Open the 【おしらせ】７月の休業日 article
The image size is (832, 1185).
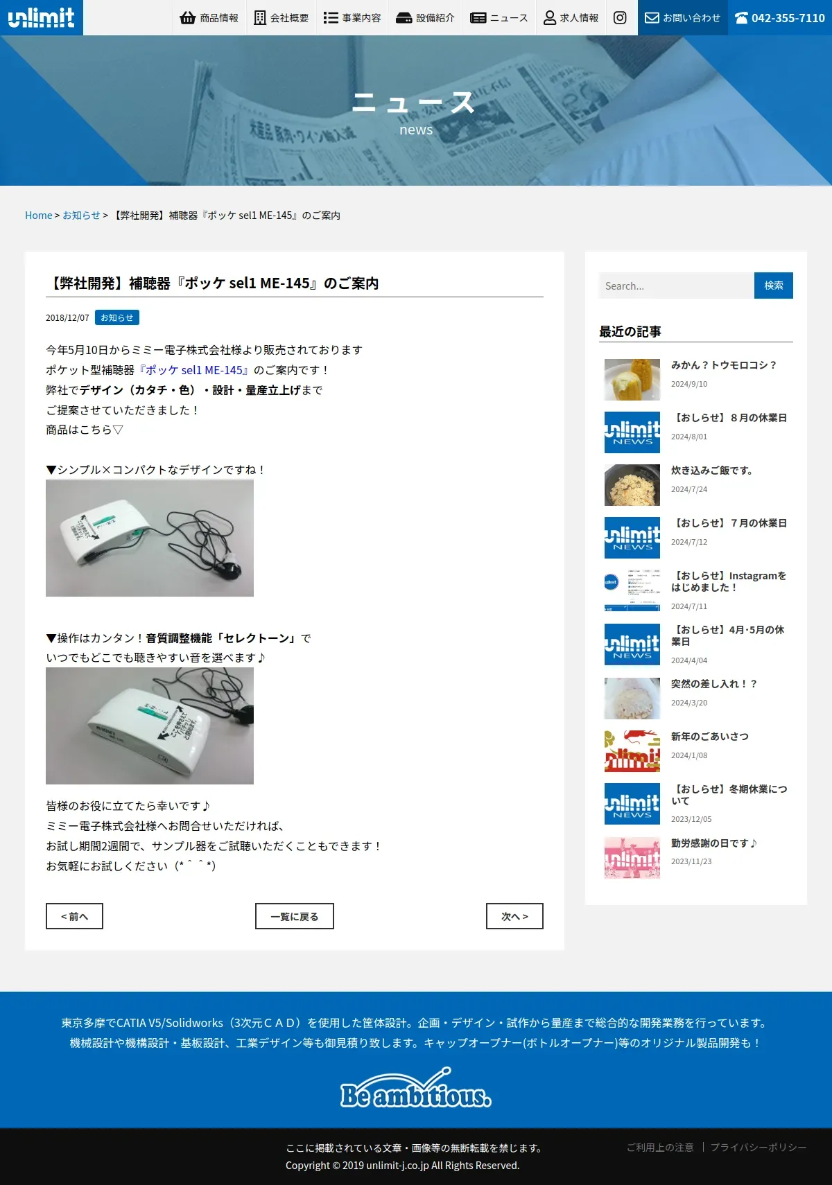click(x=729, y=523)
